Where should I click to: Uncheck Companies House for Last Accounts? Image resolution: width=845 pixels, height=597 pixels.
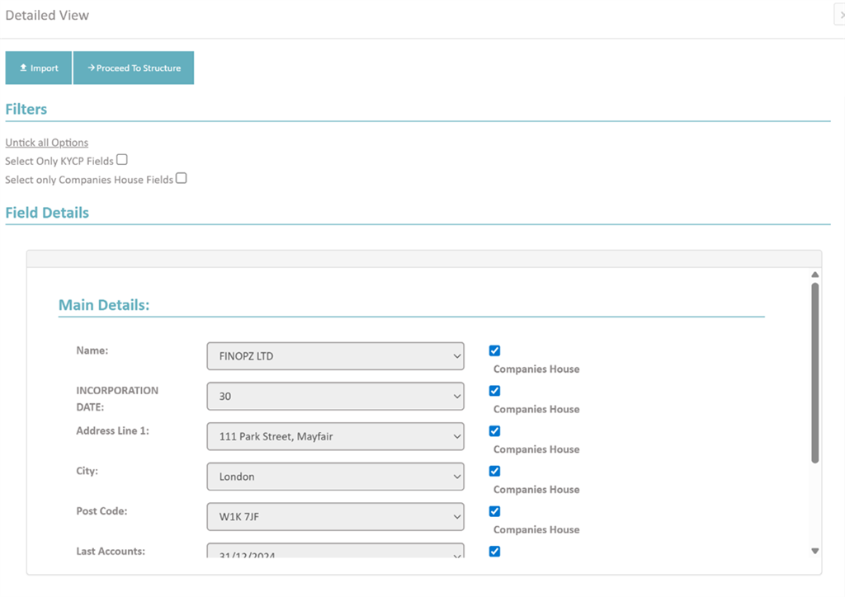tap(494, 551)
